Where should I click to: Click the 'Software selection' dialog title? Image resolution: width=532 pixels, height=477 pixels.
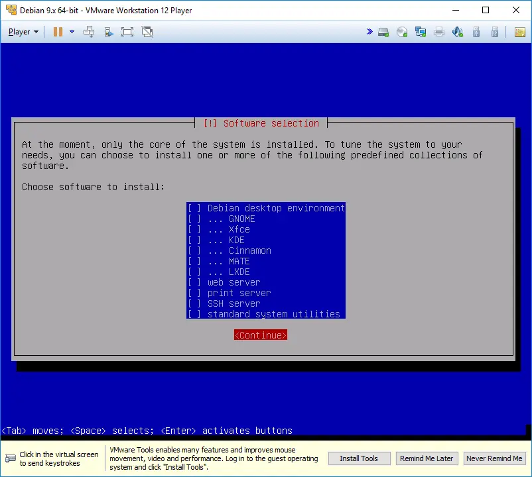[261, 123]
